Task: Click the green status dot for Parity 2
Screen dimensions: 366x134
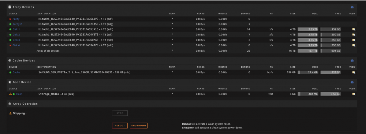Action: [x=10, y=24]
